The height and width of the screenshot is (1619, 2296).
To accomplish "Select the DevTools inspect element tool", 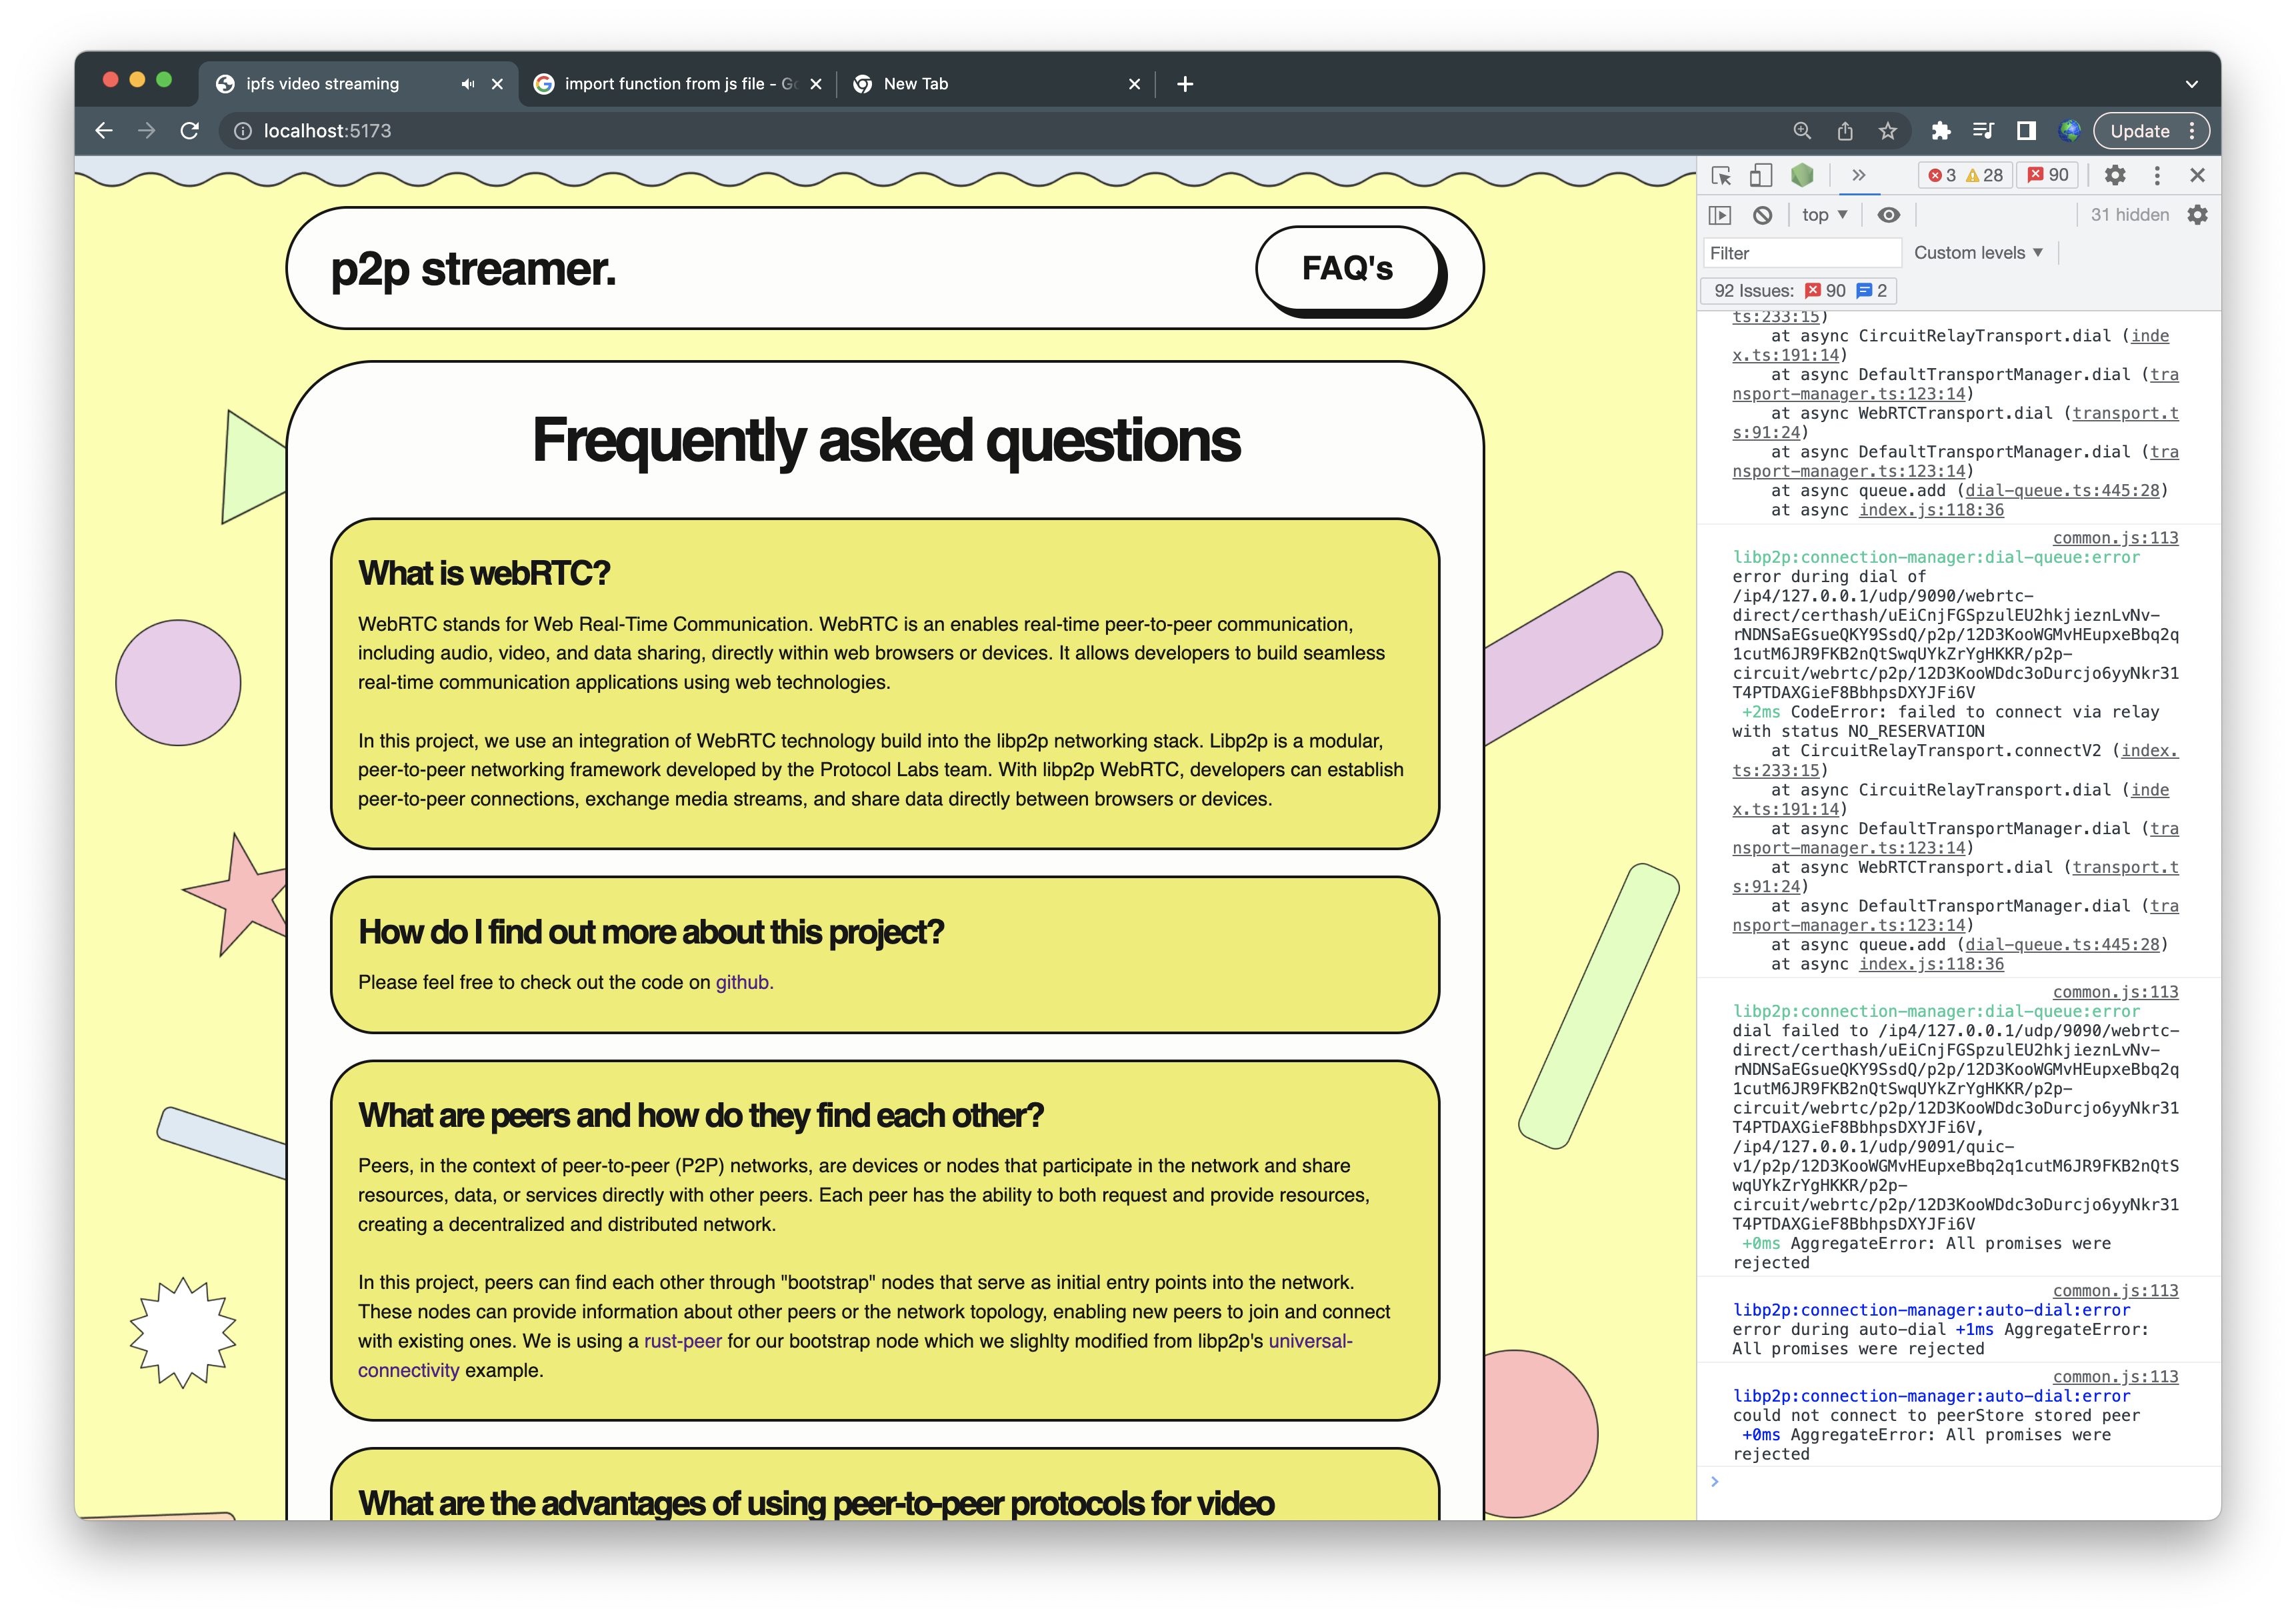I will [1721, 176].
